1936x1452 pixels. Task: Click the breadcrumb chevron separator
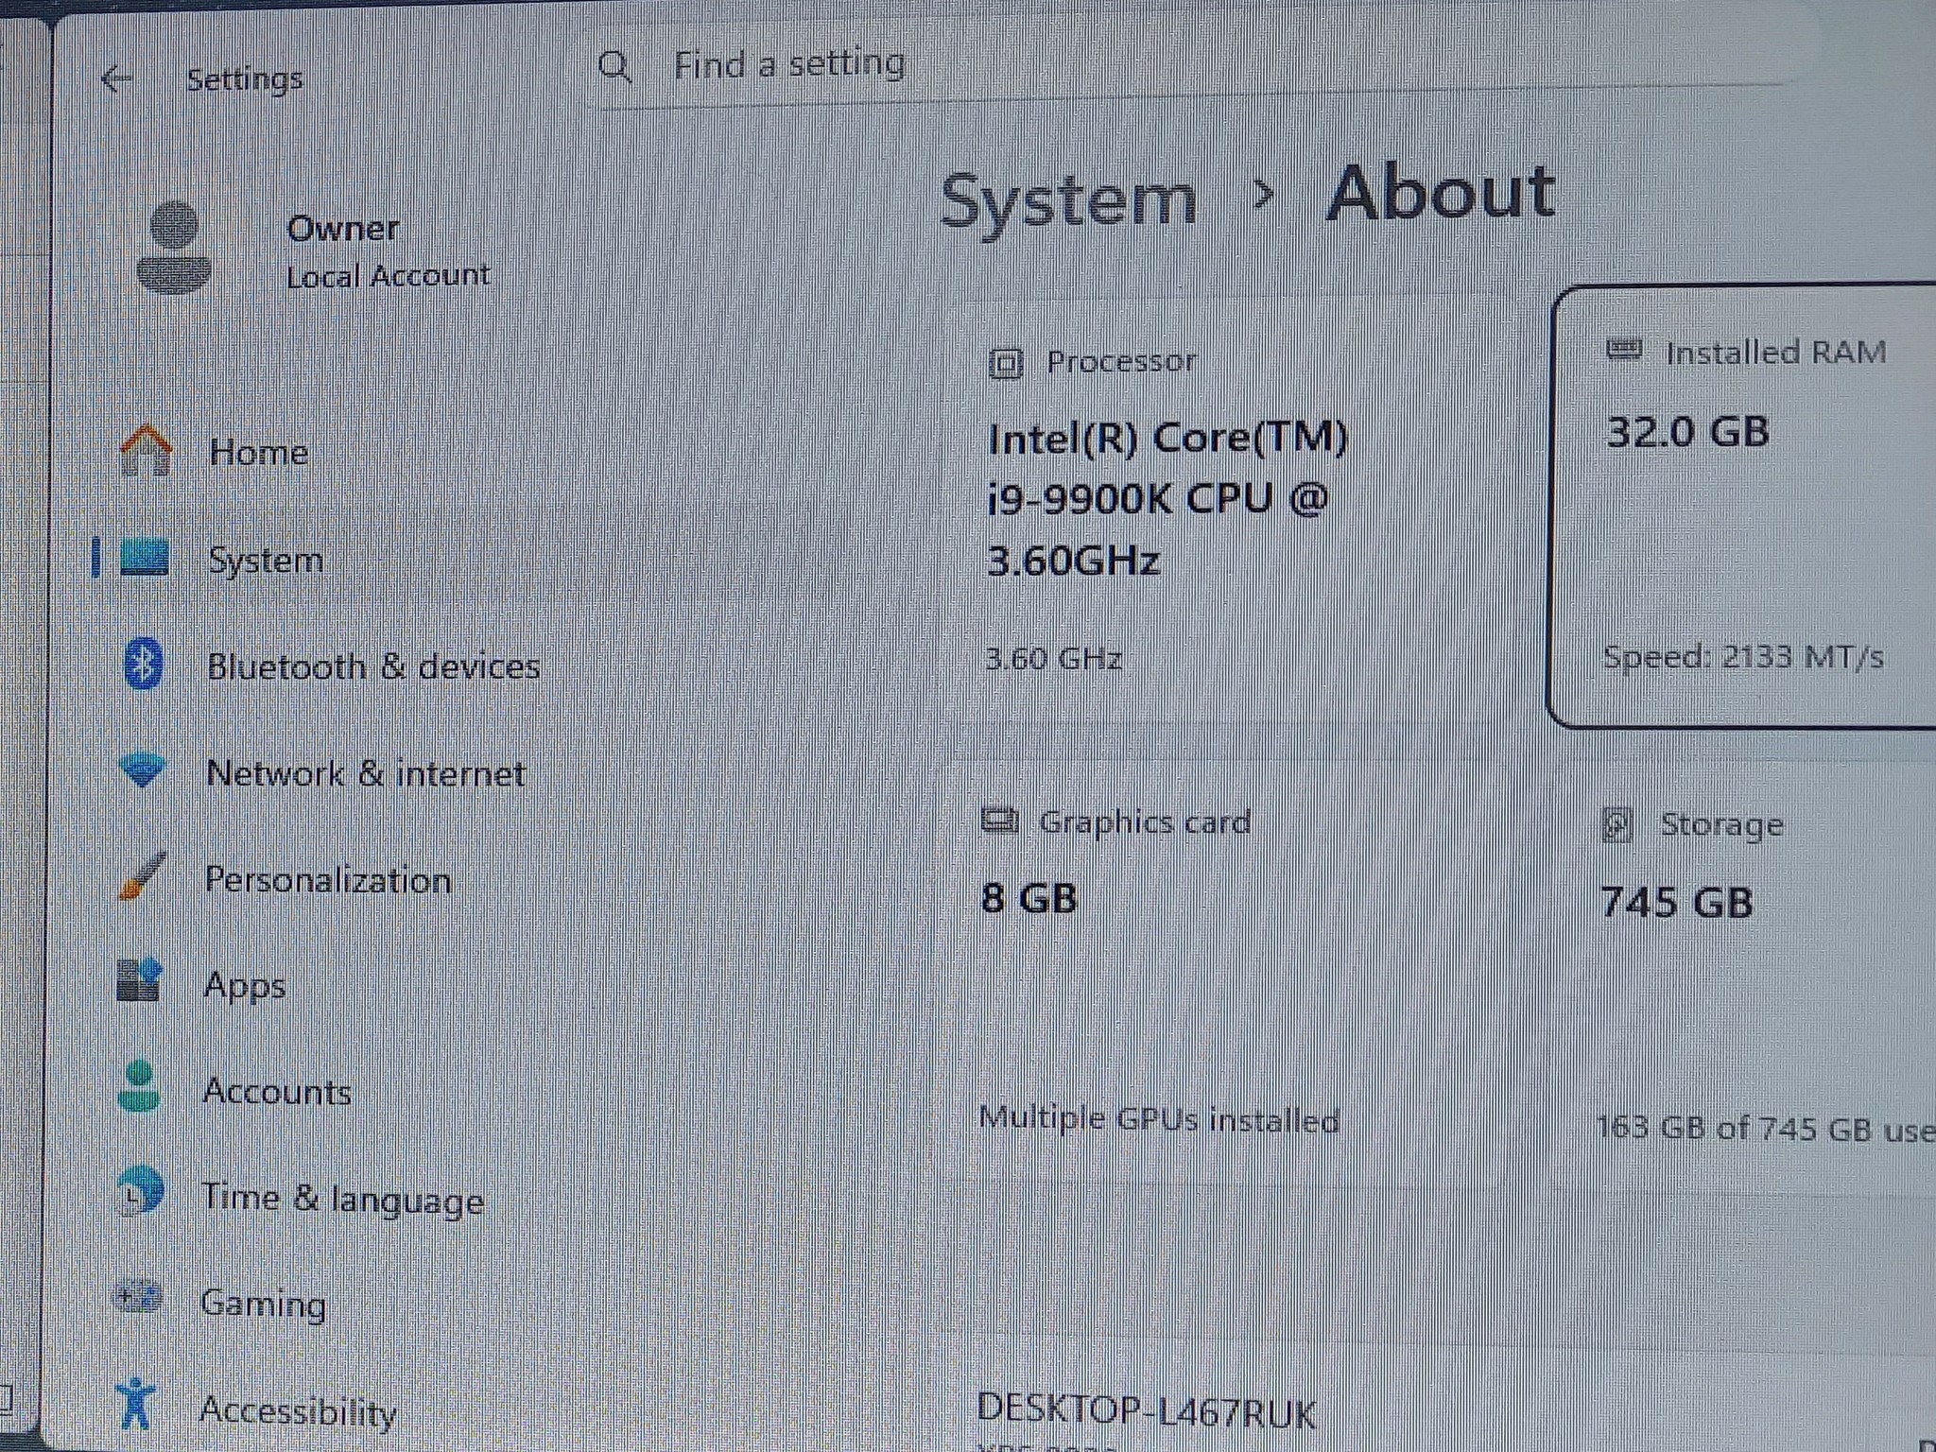coord(1262,196)
